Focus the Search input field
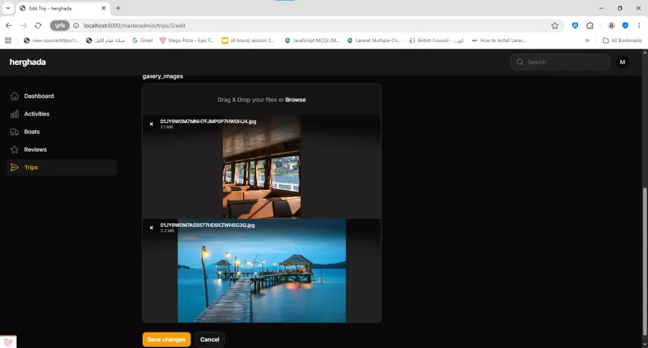 (560, 62)
